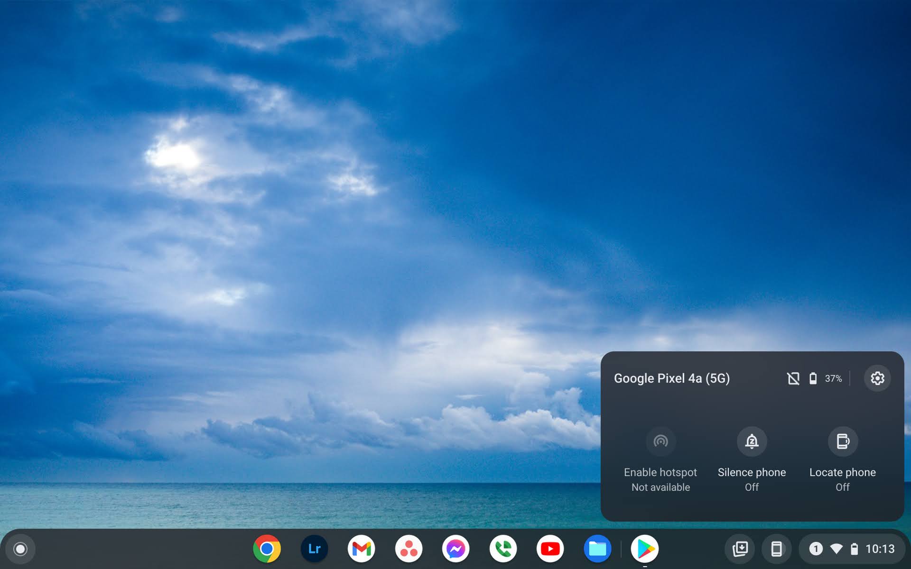This screenshot has width=911, height=569.
Task: Collapse Phone Hub via shelf phone icon
Action: (x=776, y=549)
